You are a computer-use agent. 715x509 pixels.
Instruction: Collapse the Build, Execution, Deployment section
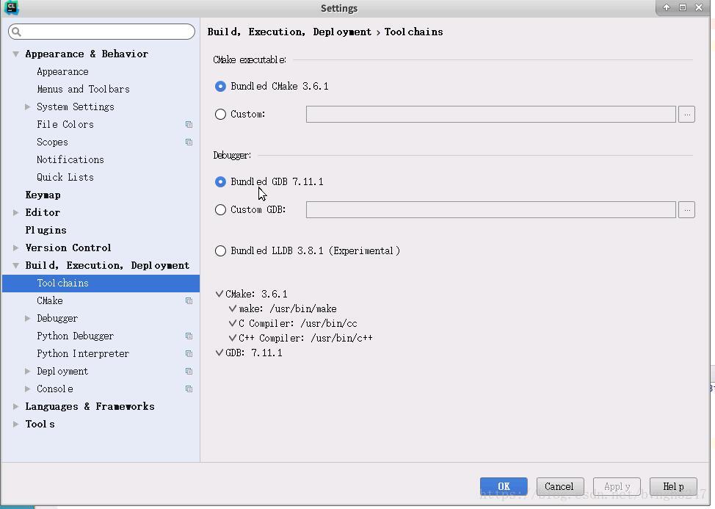tap(15, 265)
